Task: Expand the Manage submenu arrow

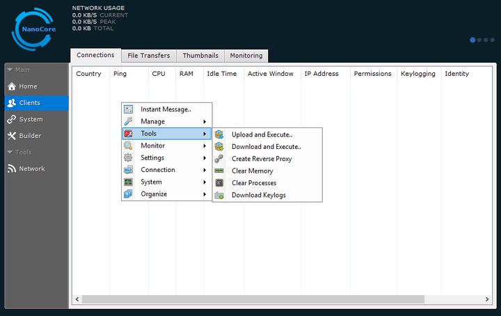Action: tap(205, 122)
